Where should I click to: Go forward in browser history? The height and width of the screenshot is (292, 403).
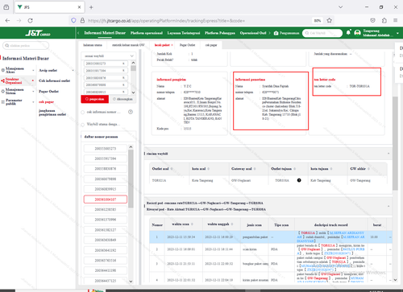19,20
